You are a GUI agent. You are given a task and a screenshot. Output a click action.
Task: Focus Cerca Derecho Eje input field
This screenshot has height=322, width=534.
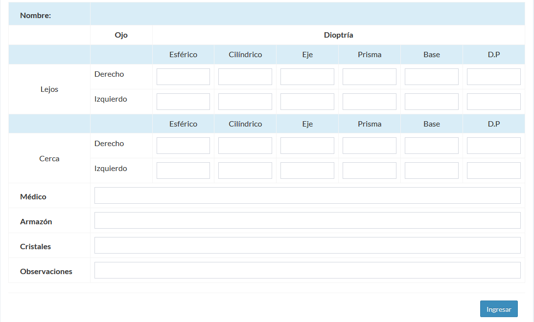(x=307, y=146)
